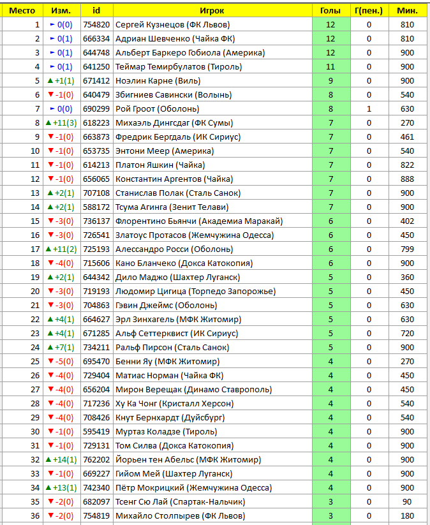The height and width of the screenshot is (525, 430).
Task: Click minutes value 888 for Константин Аргентов
Action: point(408,179)
